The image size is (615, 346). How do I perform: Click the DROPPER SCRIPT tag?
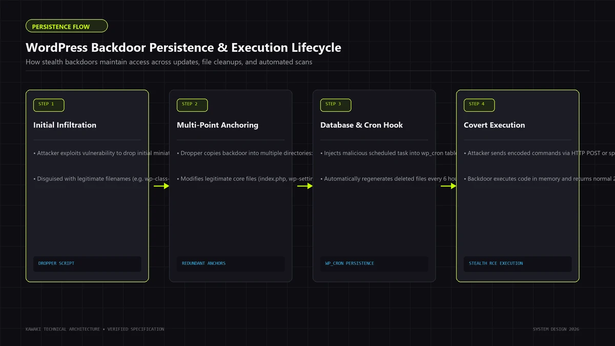(87, 263)
